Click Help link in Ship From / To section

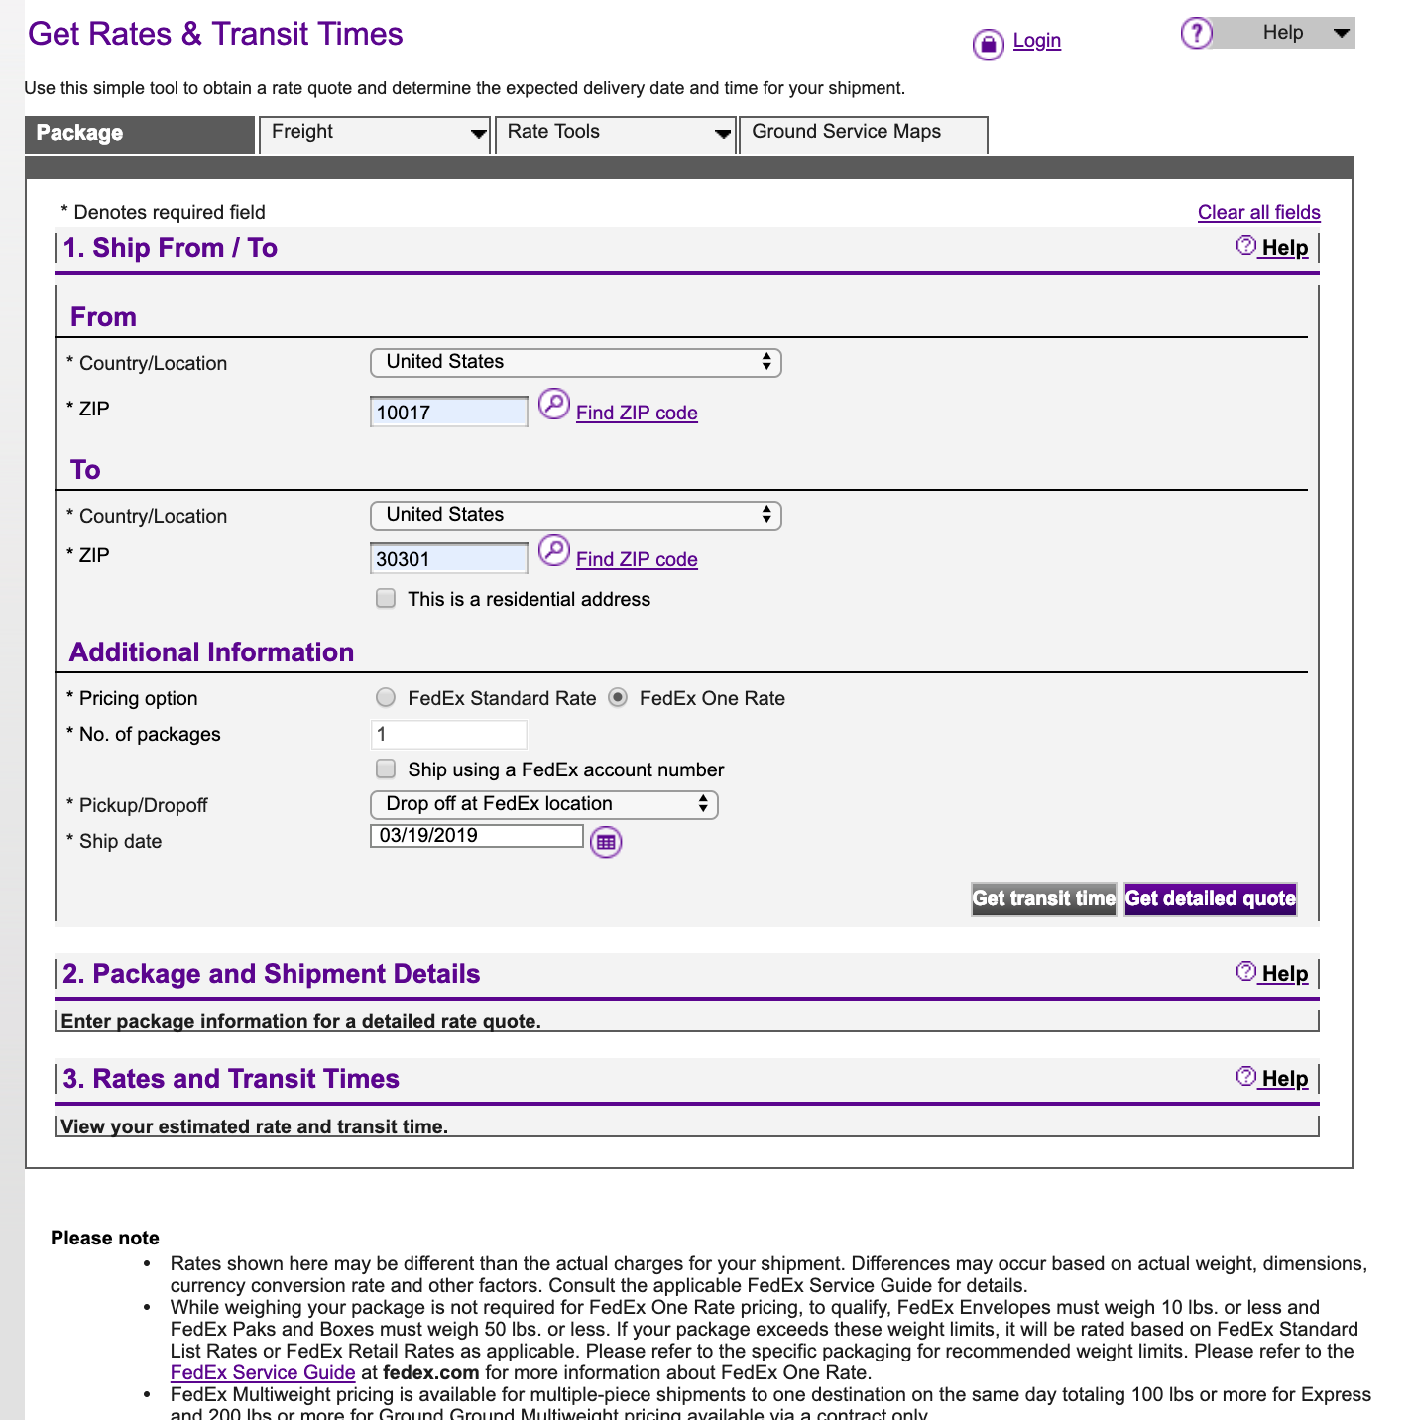pos(1285,248)
